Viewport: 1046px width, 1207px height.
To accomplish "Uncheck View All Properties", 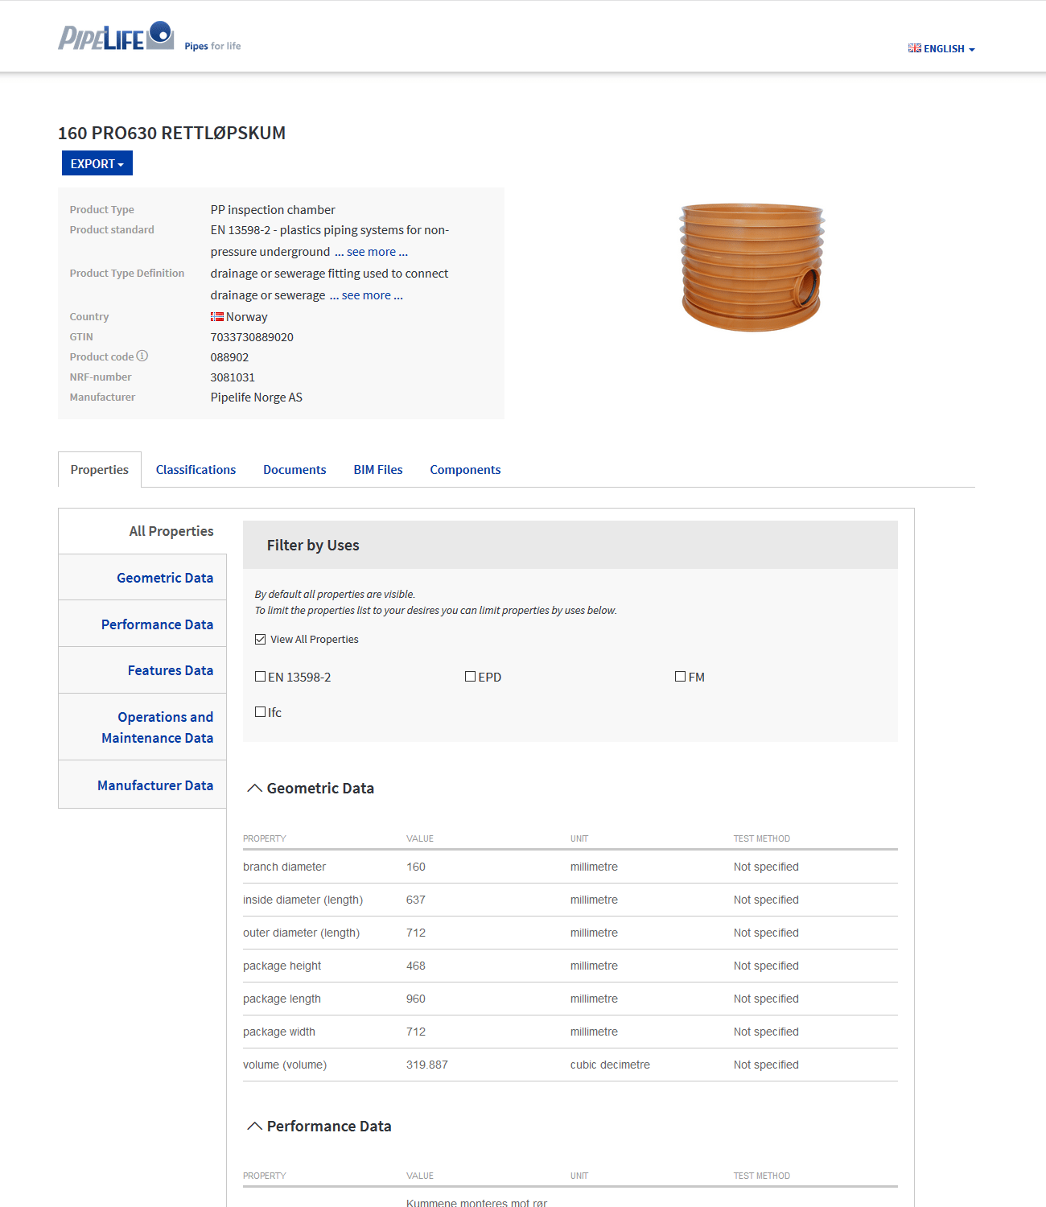I will click(x=260, y=638).
